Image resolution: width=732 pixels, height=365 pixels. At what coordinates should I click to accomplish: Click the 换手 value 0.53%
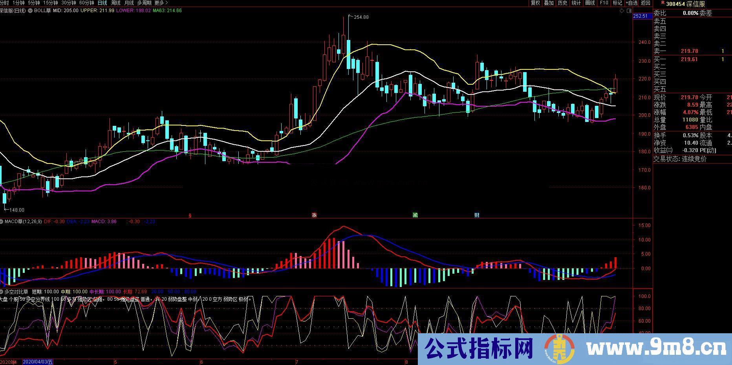click(690, 135)
